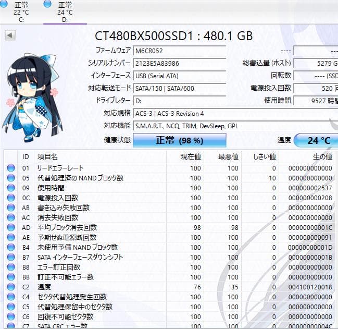Viewport: 338px width, 329px height.
Task: Select the C: drive status tab
Action: [21, 11]
